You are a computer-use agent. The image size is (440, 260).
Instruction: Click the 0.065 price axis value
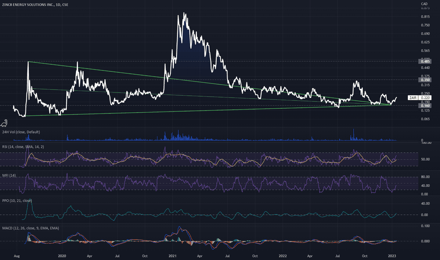425,119
